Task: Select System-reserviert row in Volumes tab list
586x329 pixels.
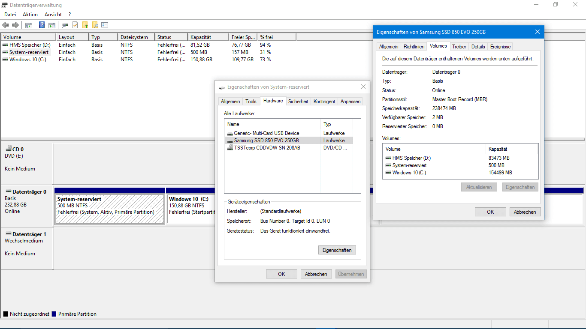Action: tap(460, 165)
